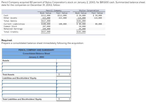Click Pencil Cash book value $212,000
Image resolution: width=148 pixels, height=102 pixels.
point(46,16)
